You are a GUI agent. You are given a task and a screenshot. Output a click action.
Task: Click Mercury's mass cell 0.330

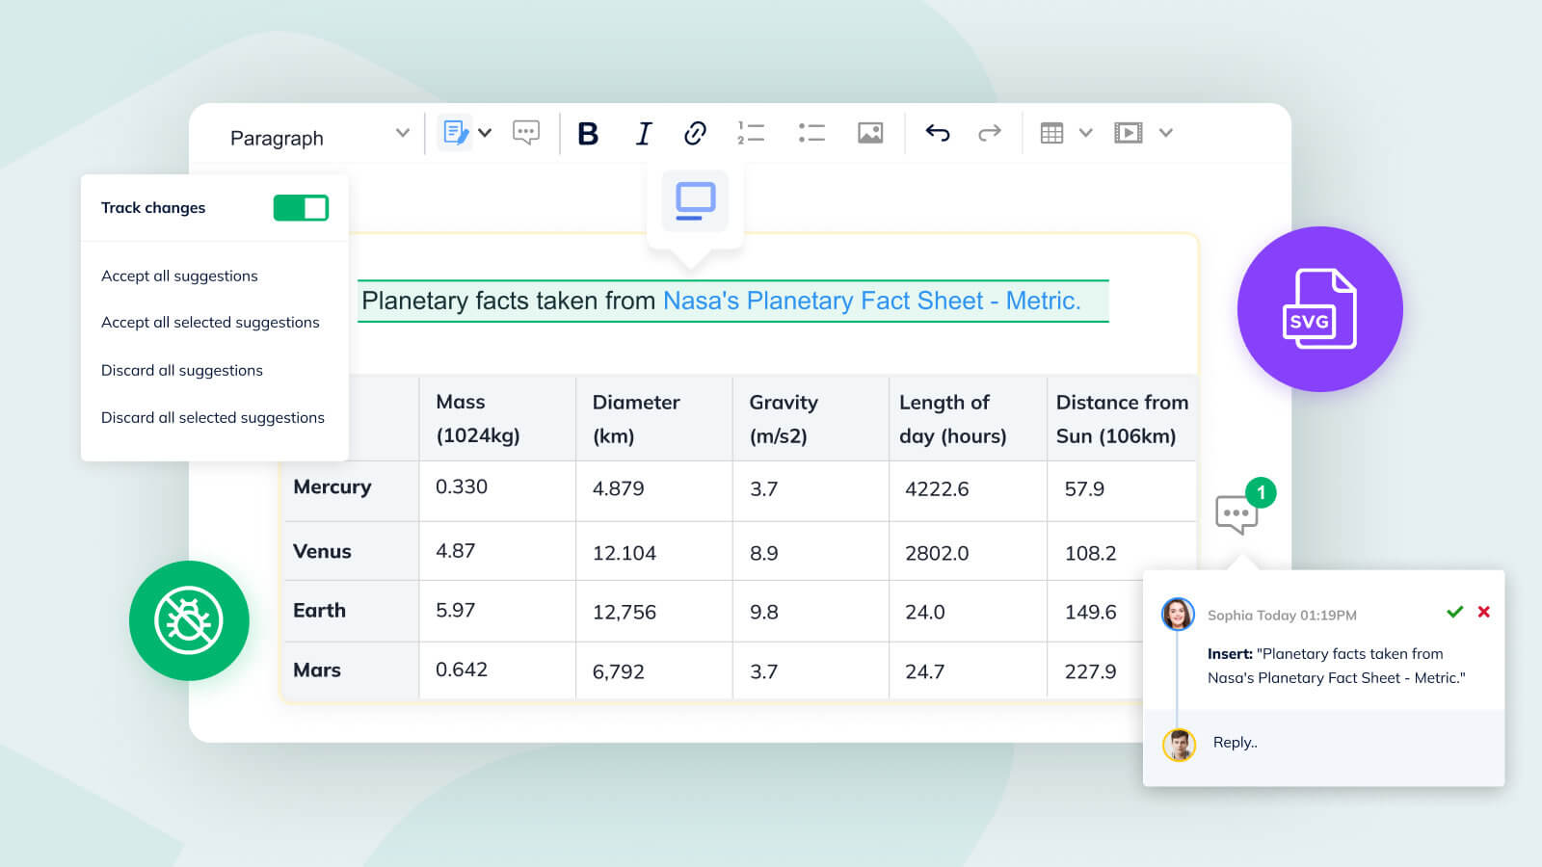click(497, 491)
